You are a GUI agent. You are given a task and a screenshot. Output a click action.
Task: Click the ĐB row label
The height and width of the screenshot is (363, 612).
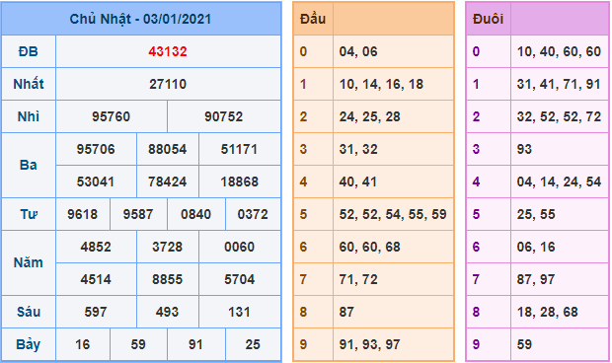tap(28, 51)
